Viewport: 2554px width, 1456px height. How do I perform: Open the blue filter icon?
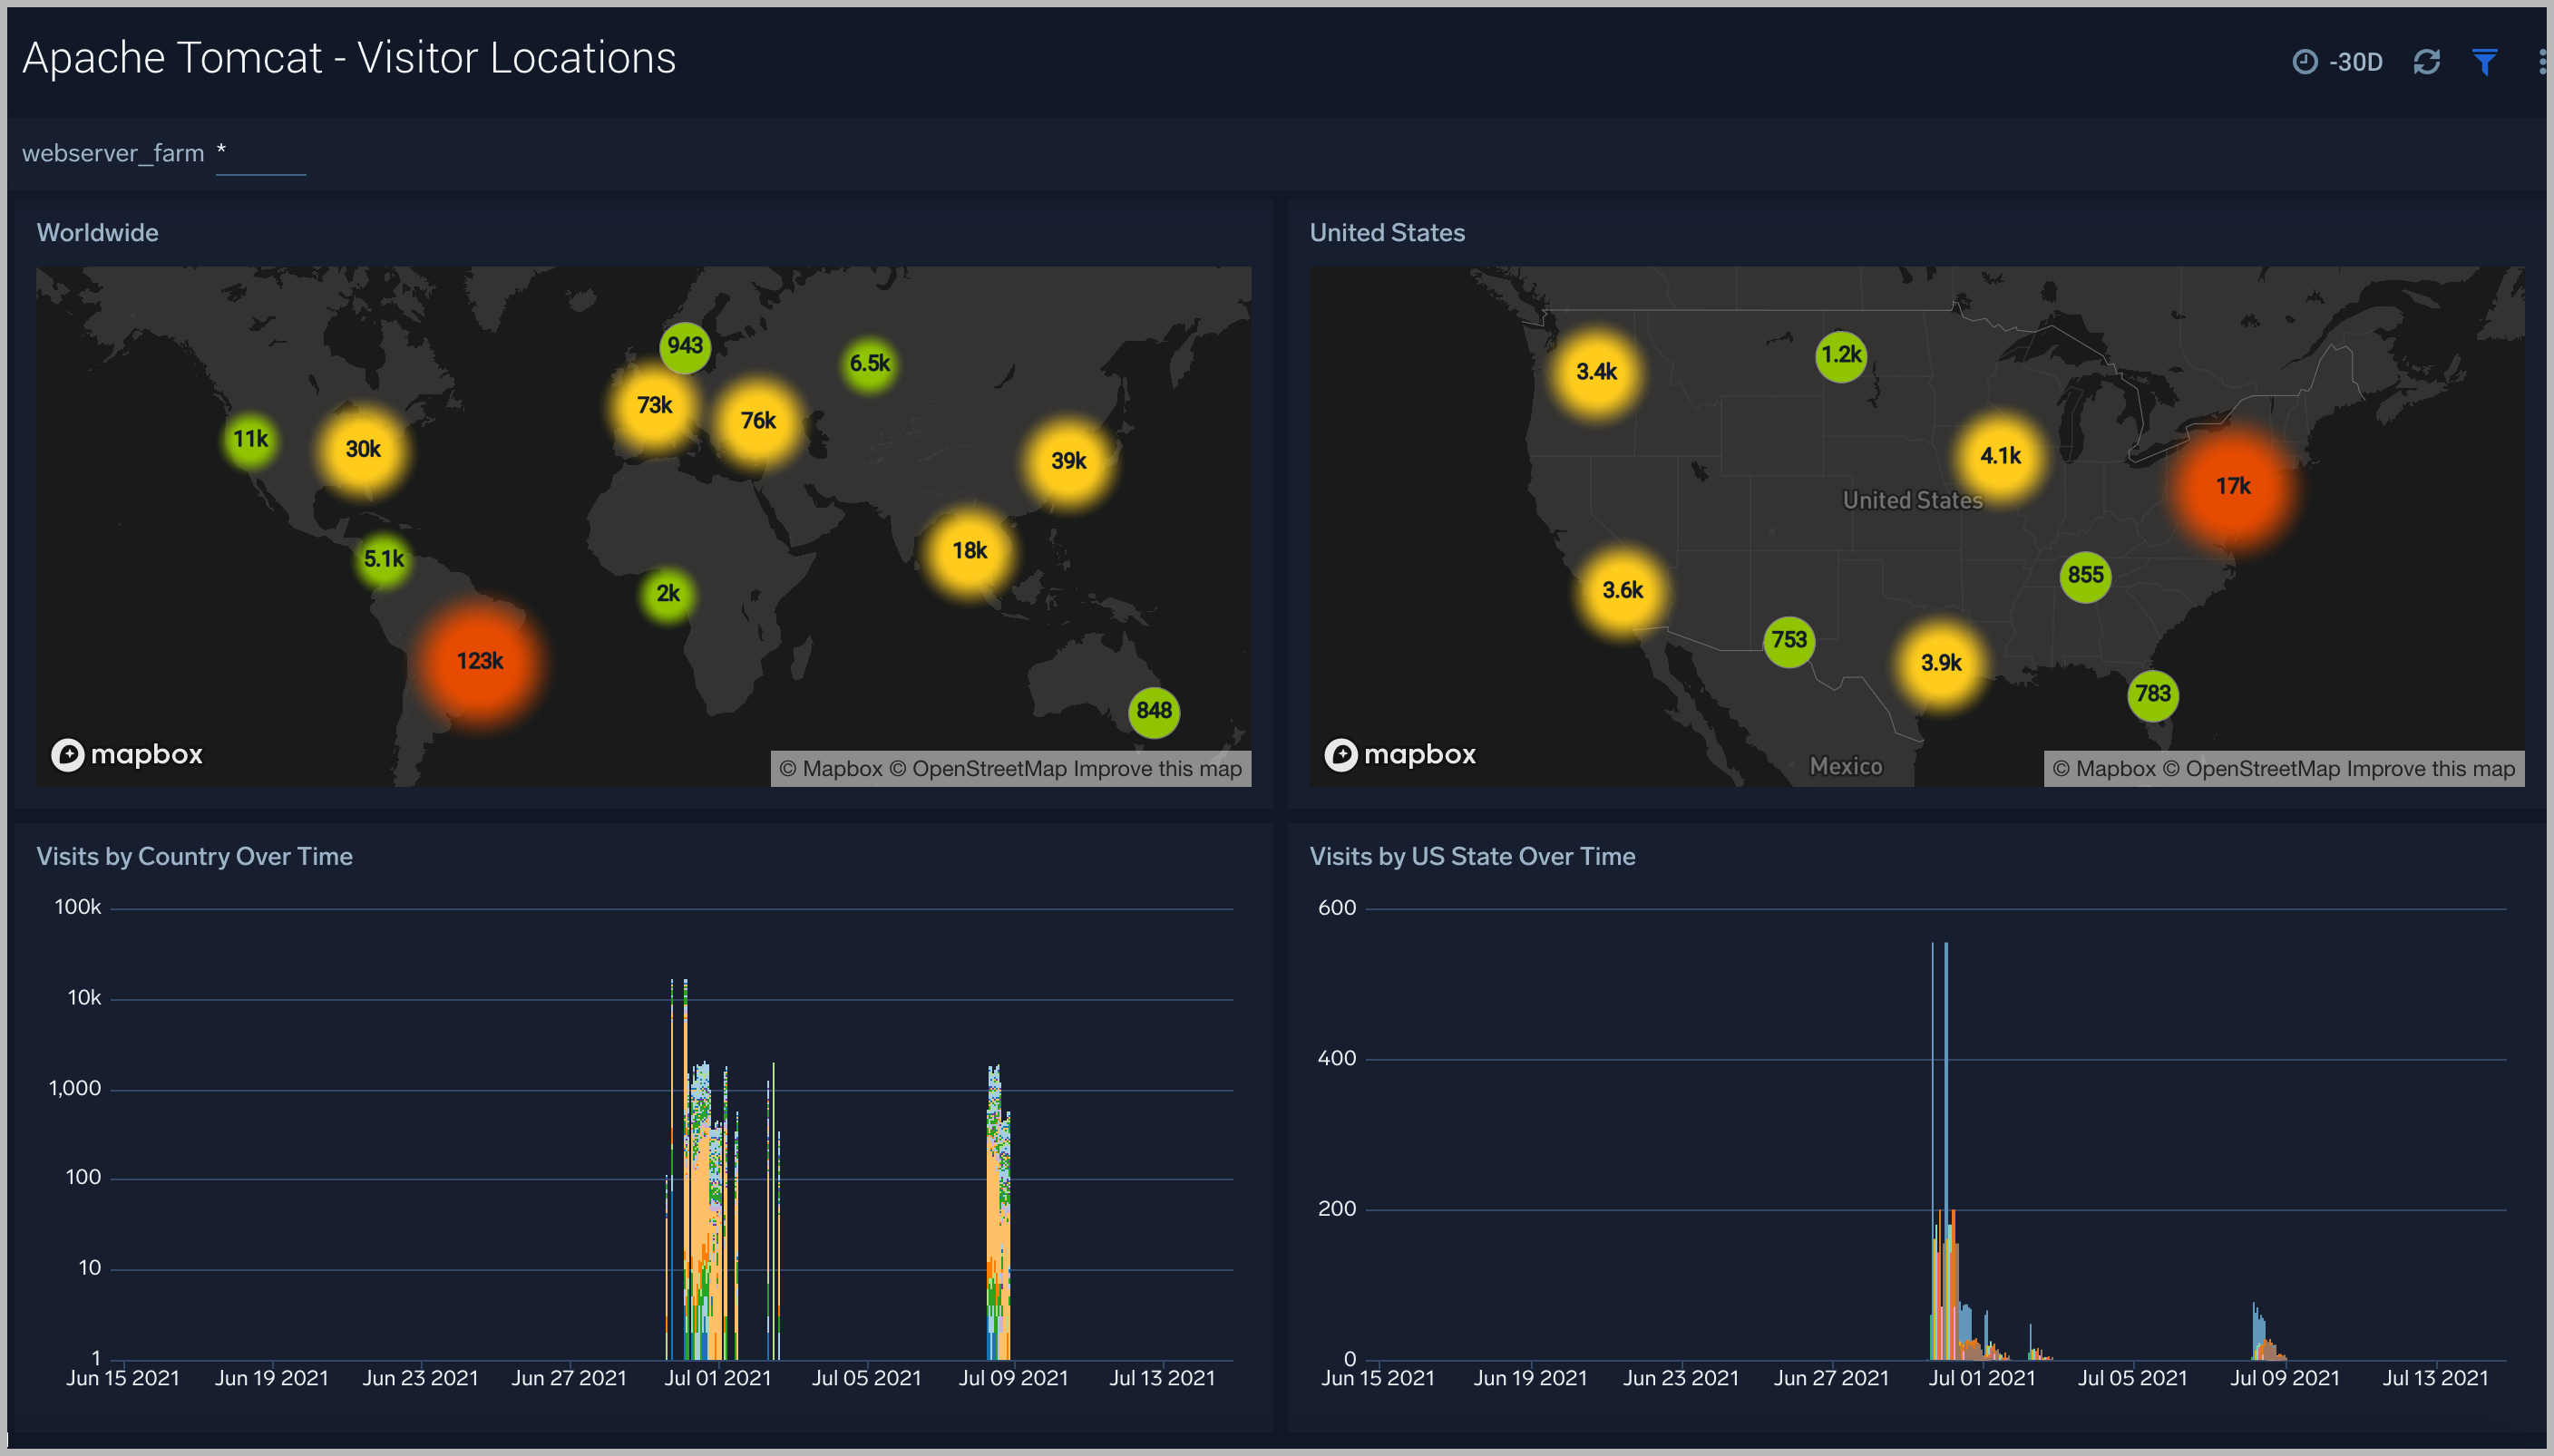coord(2484,62)
